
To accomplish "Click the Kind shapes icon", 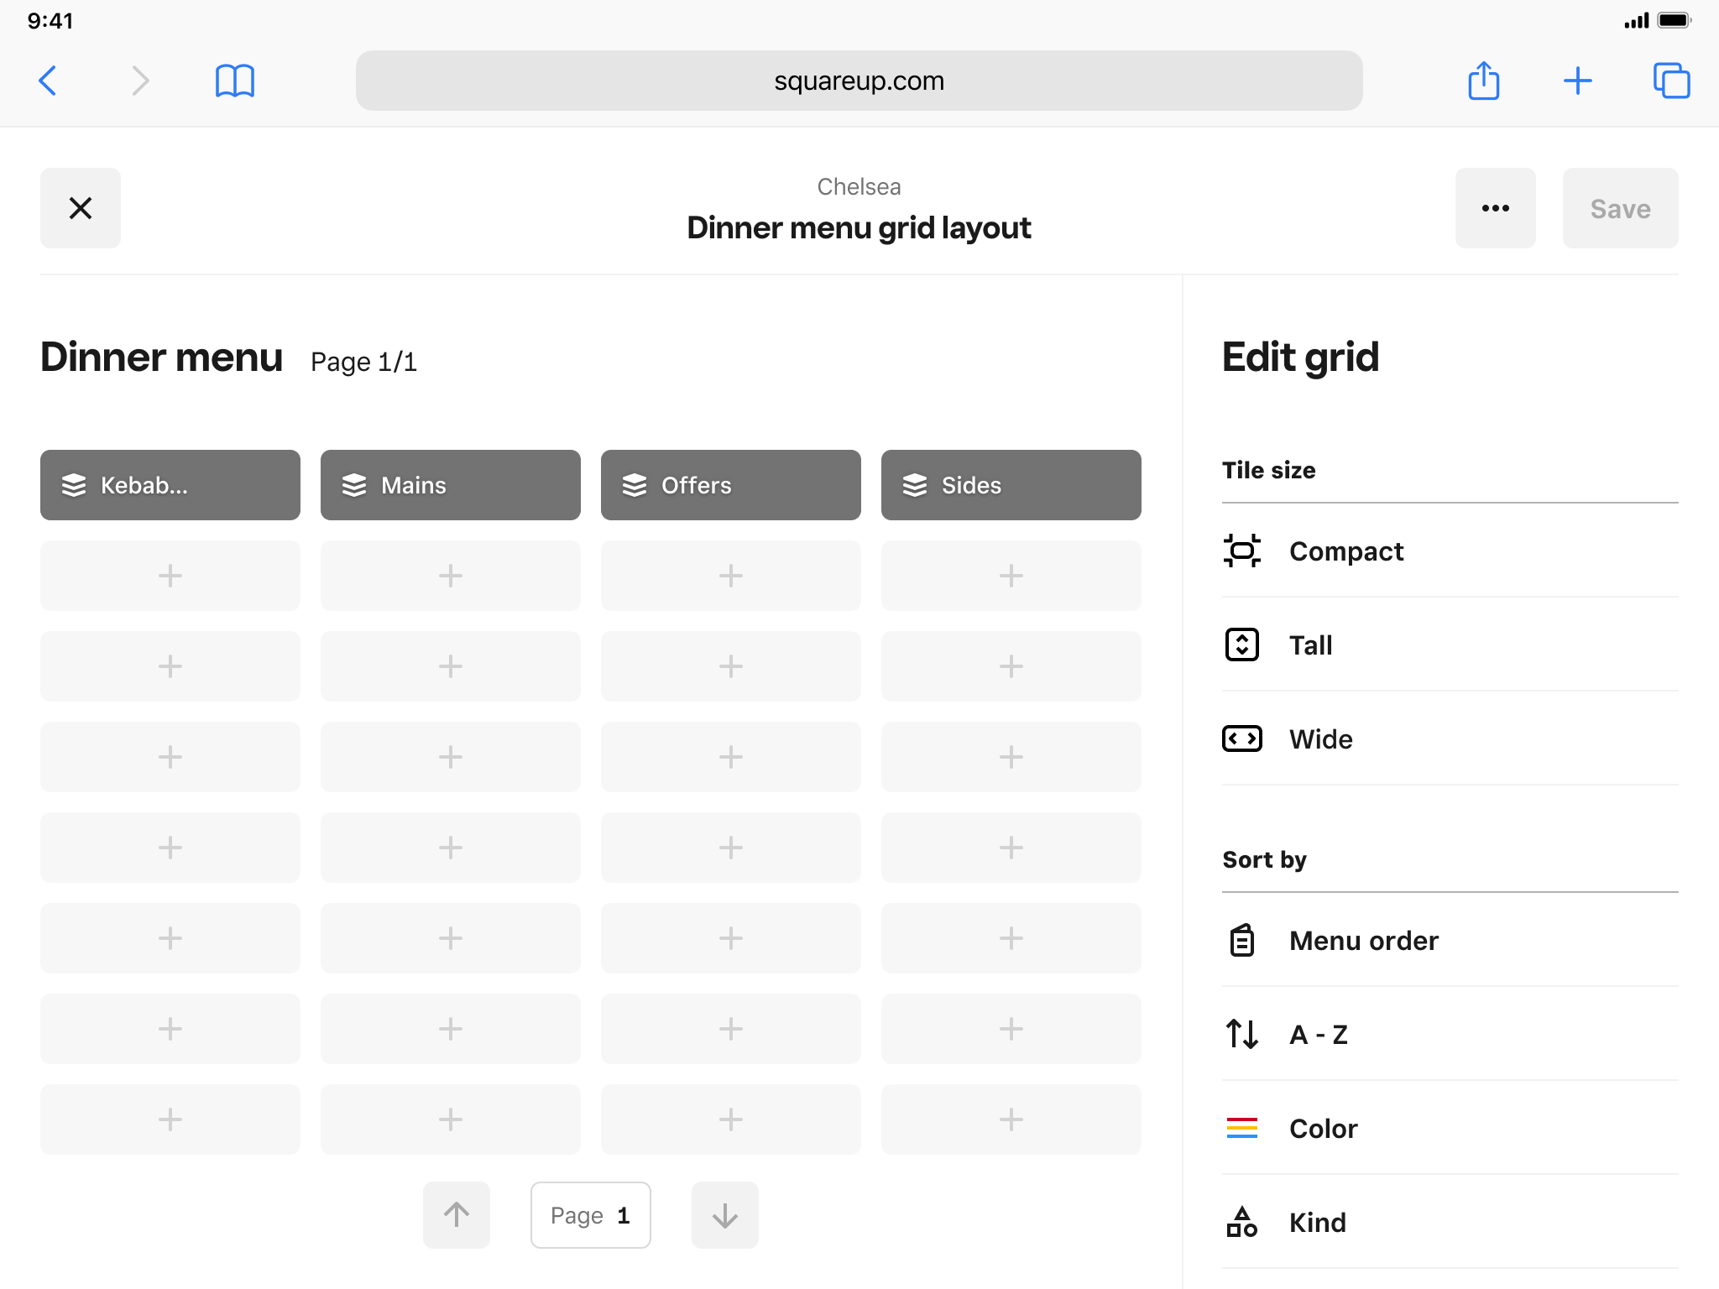I will point(1241,1222).
